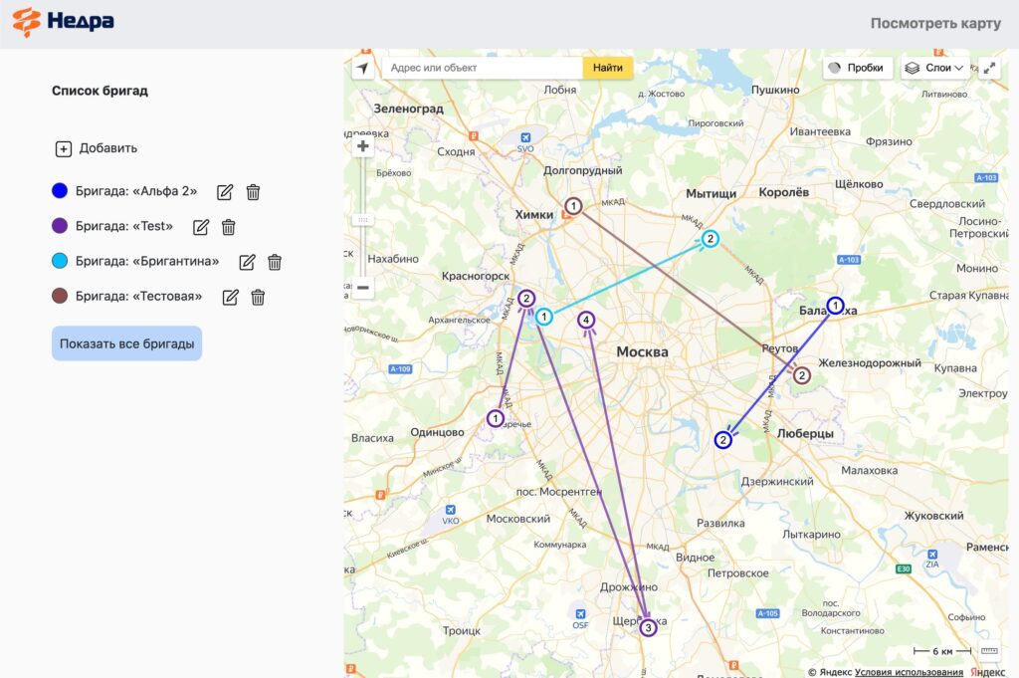1019x678 pixels.
Task: Delete brigade «Бригантина»
Action: (275, 262)
